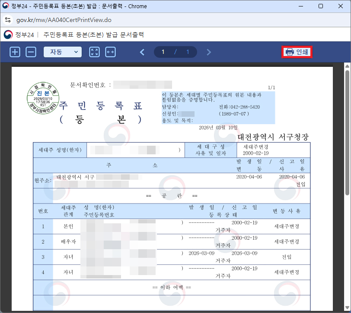351x313 pixels.
Task: Close the document print window
Action: click(340, 6)
